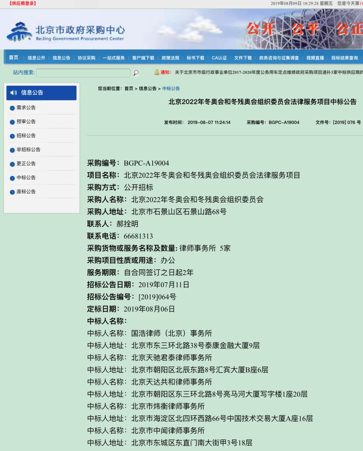This screenshot has width=363, height=451.
Task: Click the 北京市炜衡律师事务所 text
Action: (x=168, y=406)
